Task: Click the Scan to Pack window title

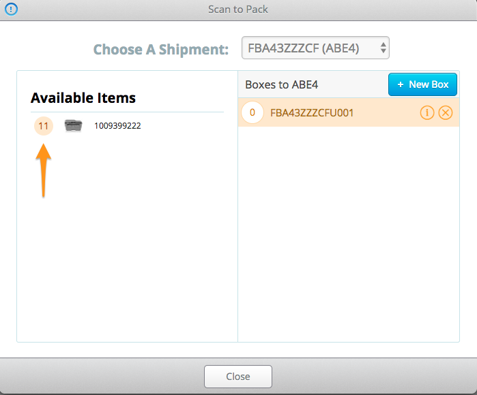Action: (238, 10)
